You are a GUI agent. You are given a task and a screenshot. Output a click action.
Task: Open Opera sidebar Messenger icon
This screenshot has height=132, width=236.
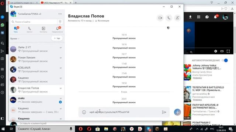[3, 17]
